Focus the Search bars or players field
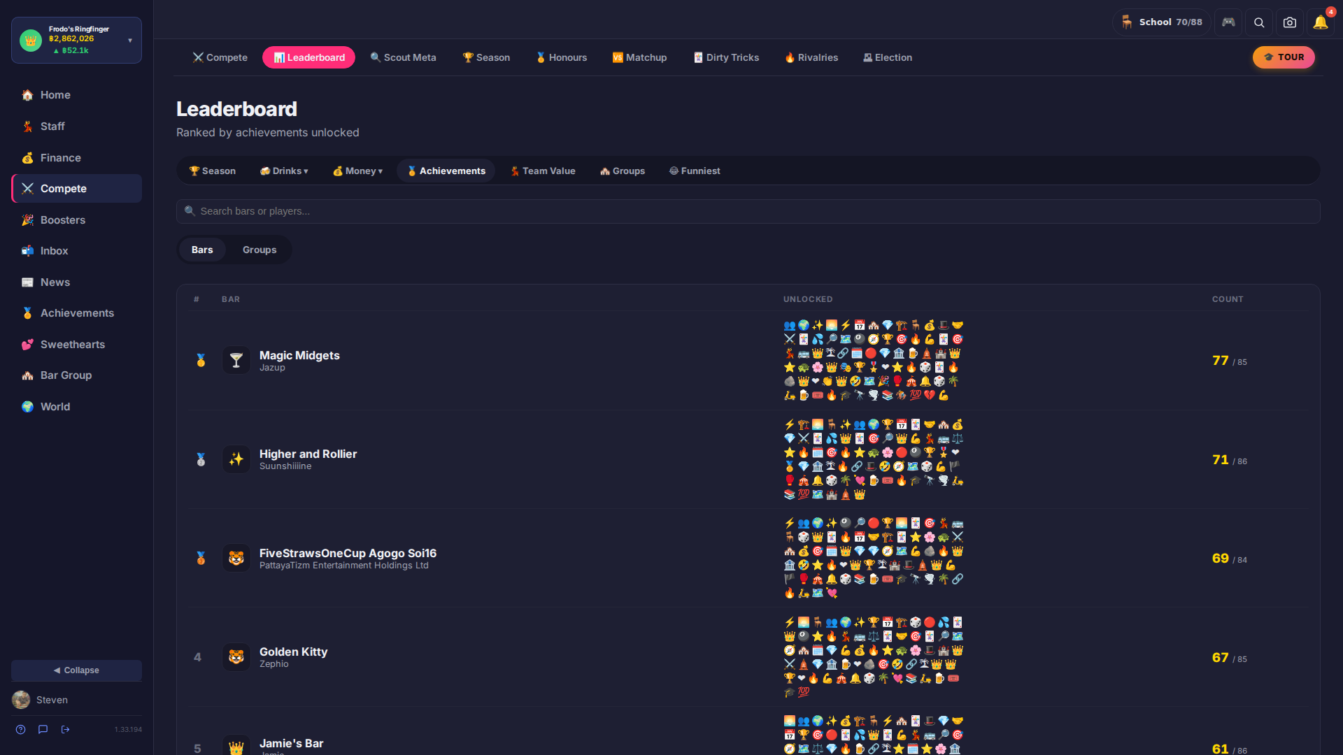Viewport: 1343px width, 755px height. pyautogui.click(x=748, y=211)
